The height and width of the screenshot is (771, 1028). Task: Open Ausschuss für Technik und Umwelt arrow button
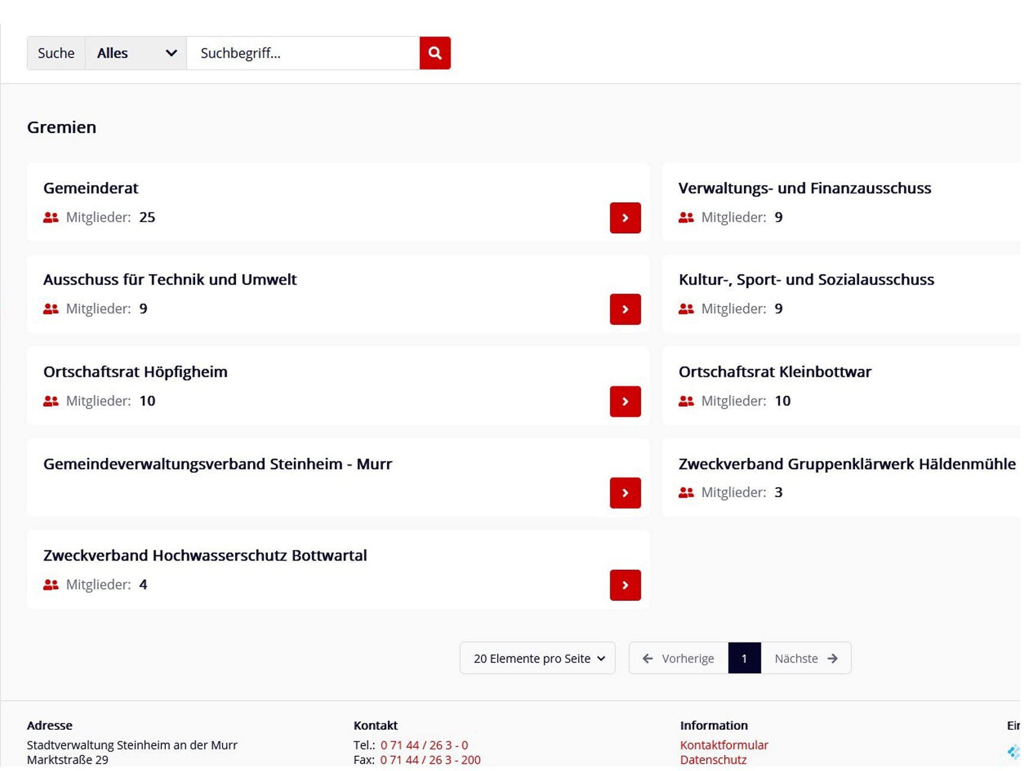pyautogui.click(x=625, y=309)
